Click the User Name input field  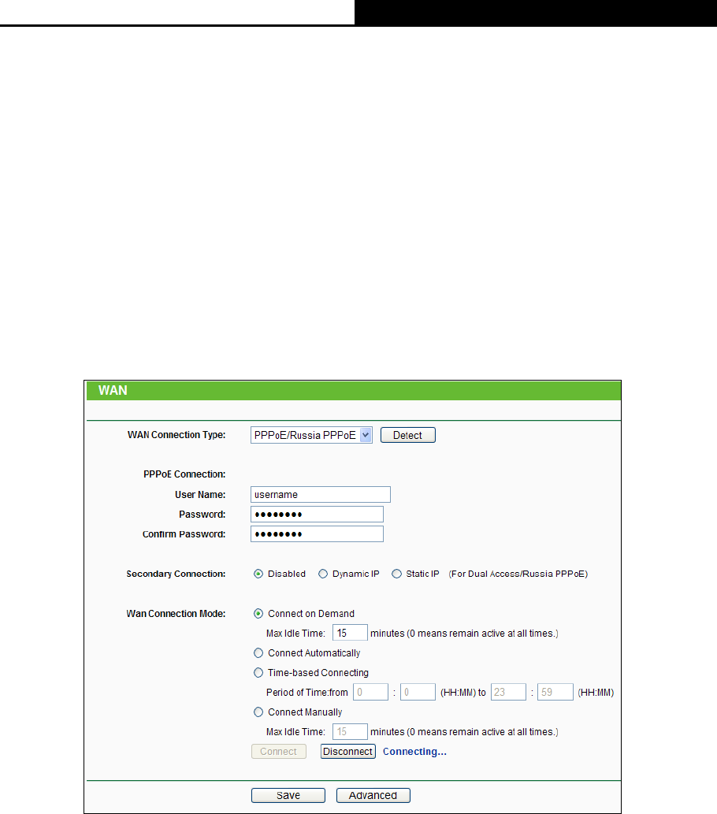click(x=321, y=495)
